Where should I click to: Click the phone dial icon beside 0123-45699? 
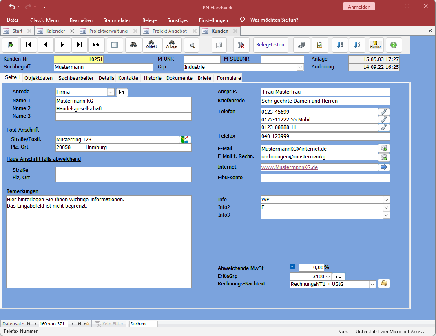[384, 112]
